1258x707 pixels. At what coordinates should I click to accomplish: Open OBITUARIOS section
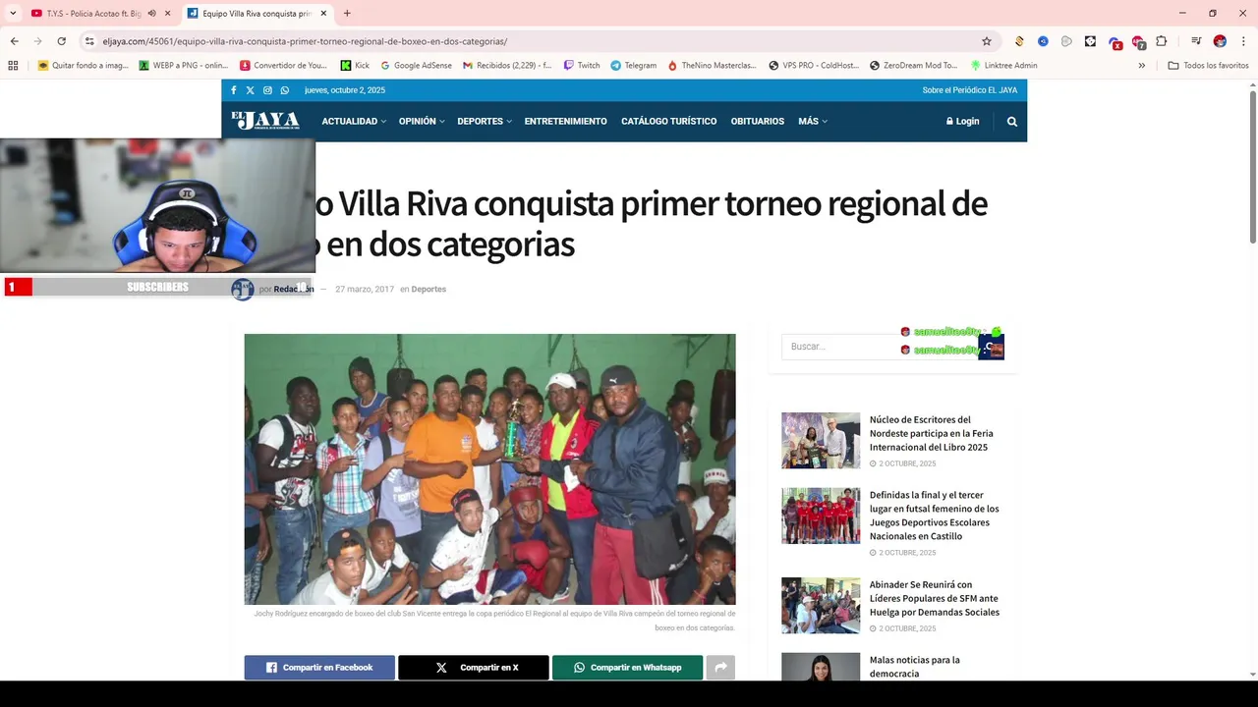(757, 122)
